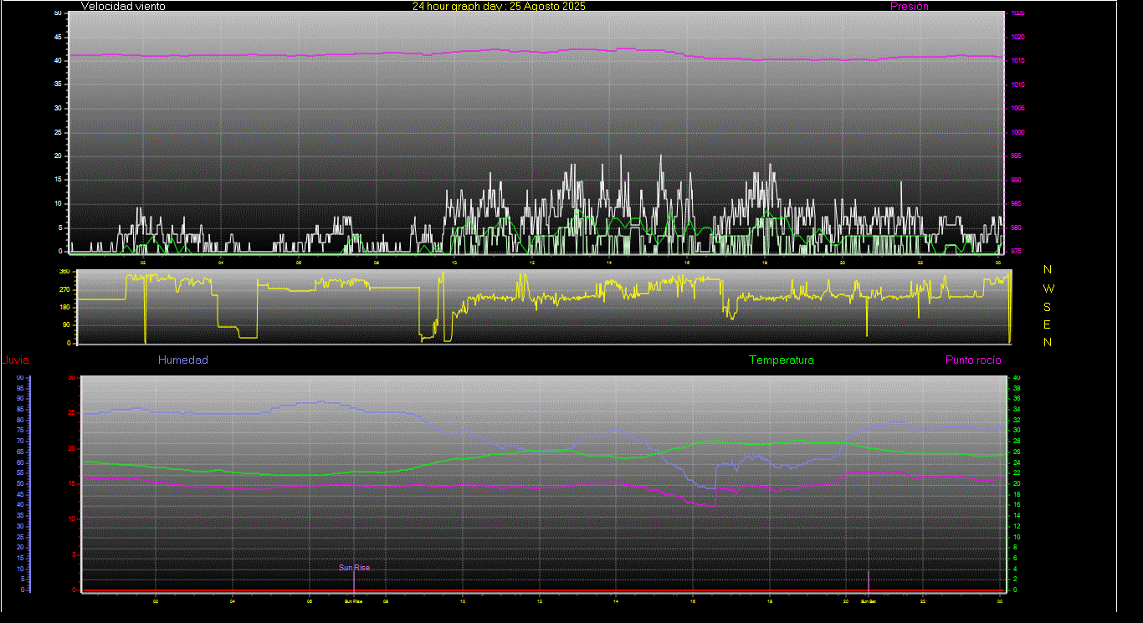Click the '16' temperature axis value
Screen dimensions: 1143x623
coord(1017,505)
